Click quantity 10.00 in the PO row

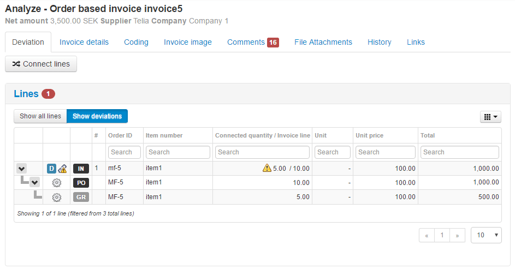301,183
